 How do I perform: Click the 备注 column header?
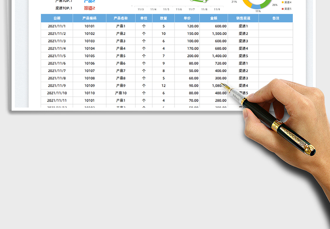coord(276,18)
